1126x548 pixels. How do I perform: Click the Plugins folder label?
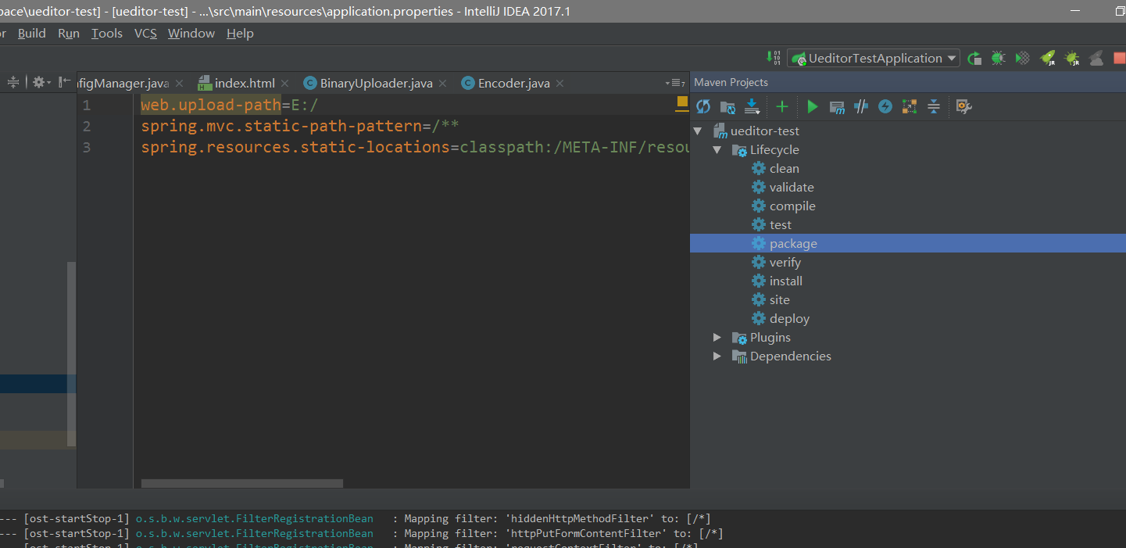pos(770,338)
